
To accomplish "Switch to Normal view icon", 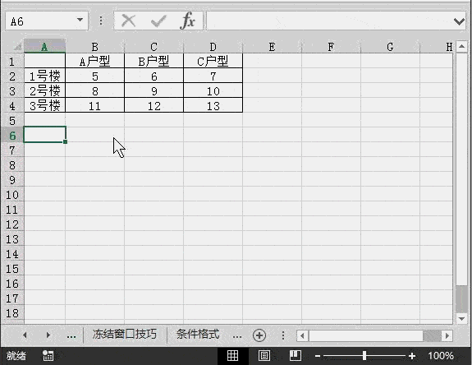I will 232,356.
